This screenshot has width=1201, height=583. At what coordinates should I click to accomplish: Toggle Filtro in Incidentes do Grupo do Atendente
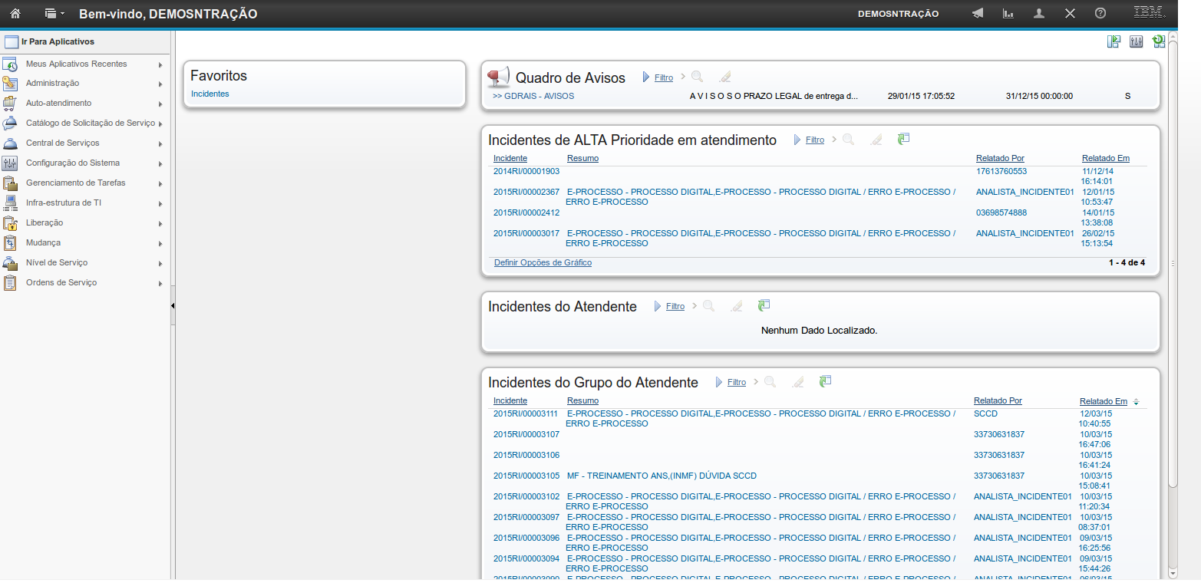[x=736, y=382]
